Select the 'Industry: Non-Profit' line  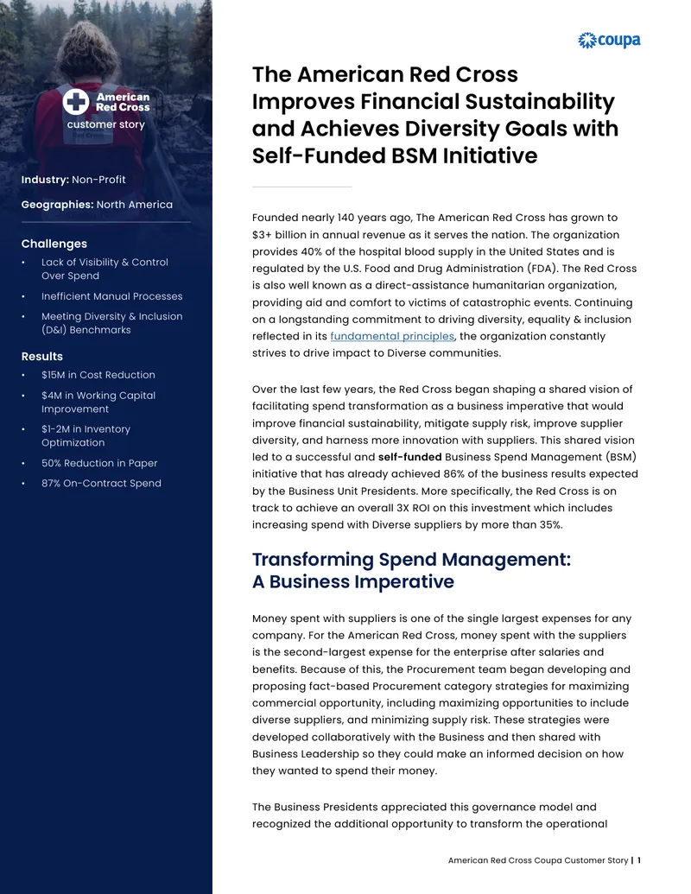tap(73, 180)
